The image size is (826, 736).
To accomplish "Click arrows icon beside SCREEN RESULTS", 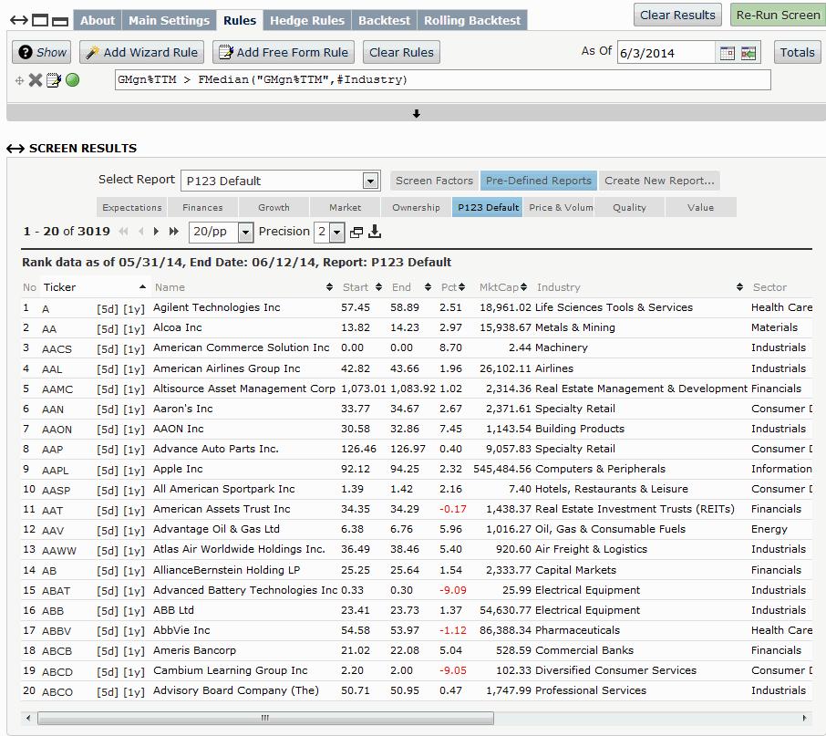I will coord(15,149).
